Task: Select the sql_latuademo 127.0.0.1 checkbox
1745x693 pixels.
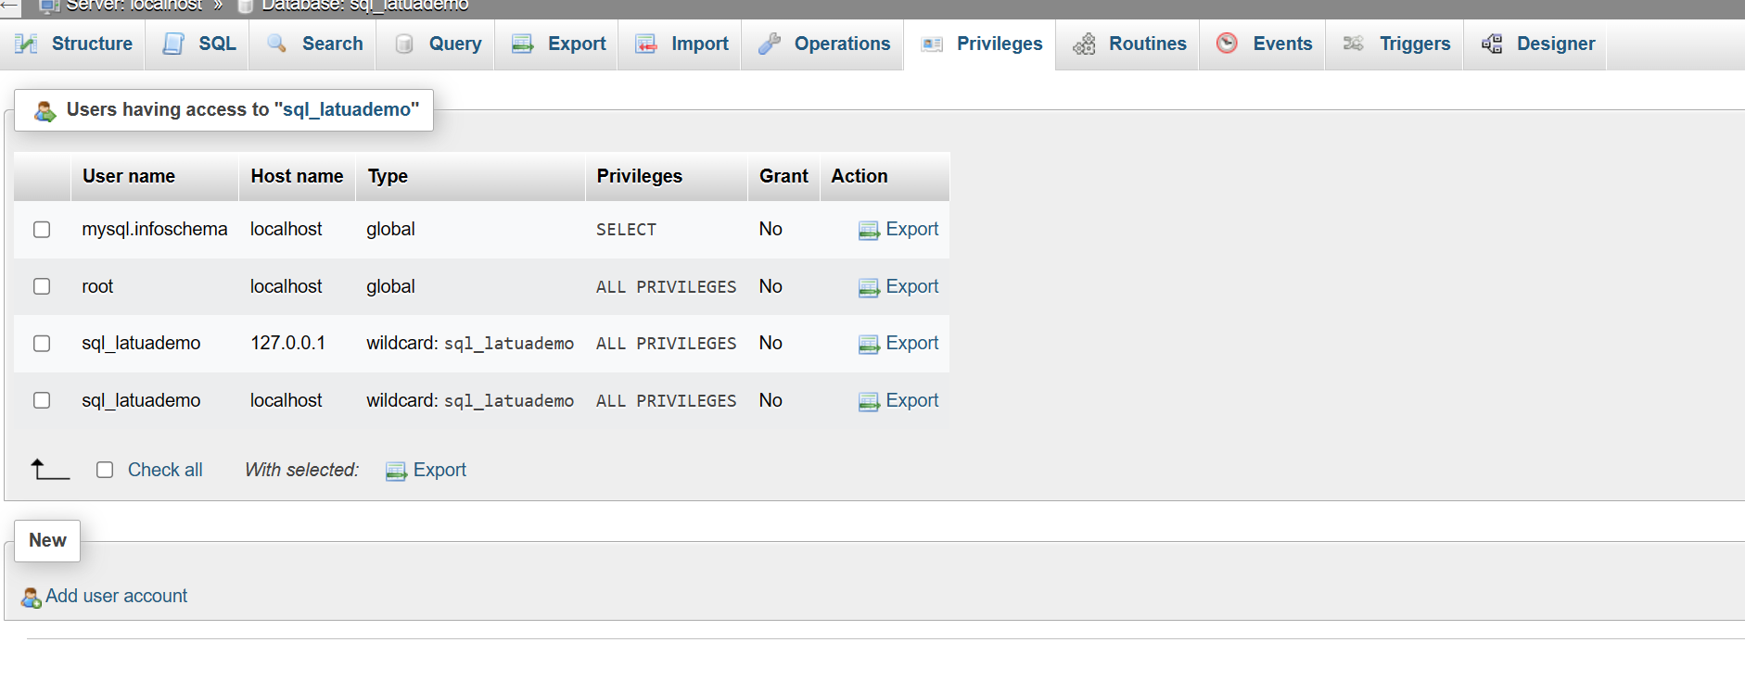Action: 42,344
